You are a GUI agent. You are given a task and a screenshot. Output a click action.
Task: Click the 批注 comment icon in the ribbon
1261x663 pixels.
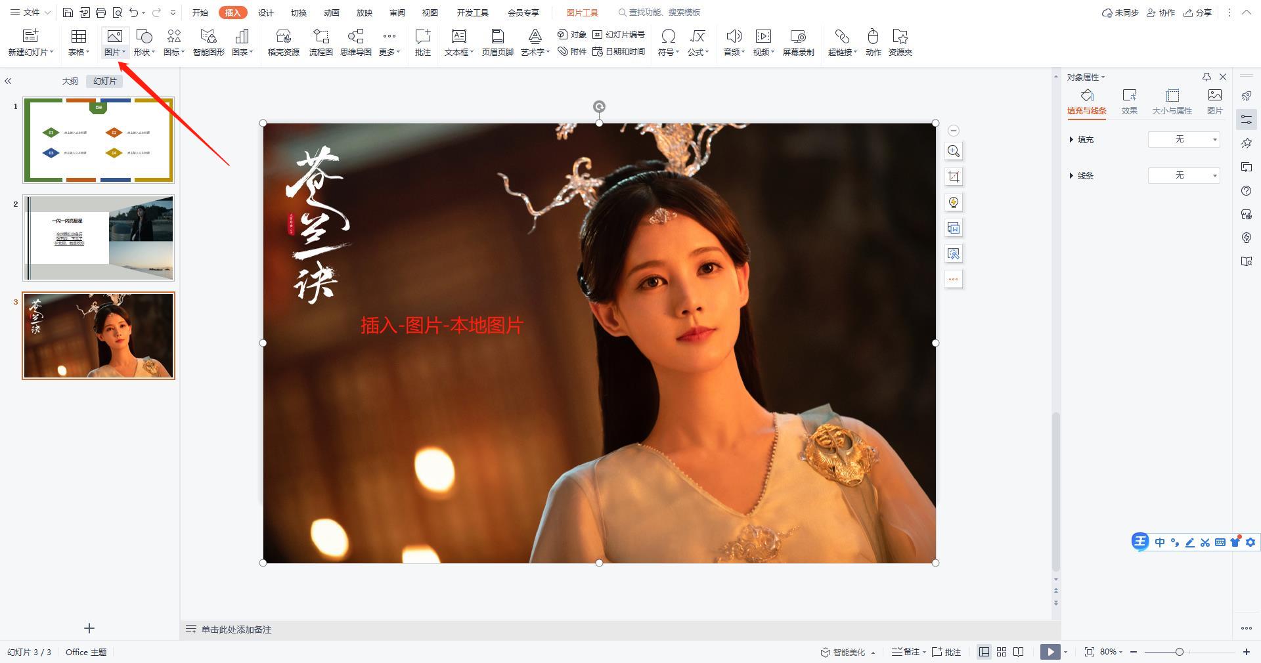pyautogui.click(x=423, y=36)
